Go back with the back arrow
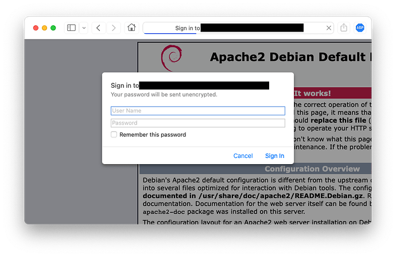 (99, 28)
